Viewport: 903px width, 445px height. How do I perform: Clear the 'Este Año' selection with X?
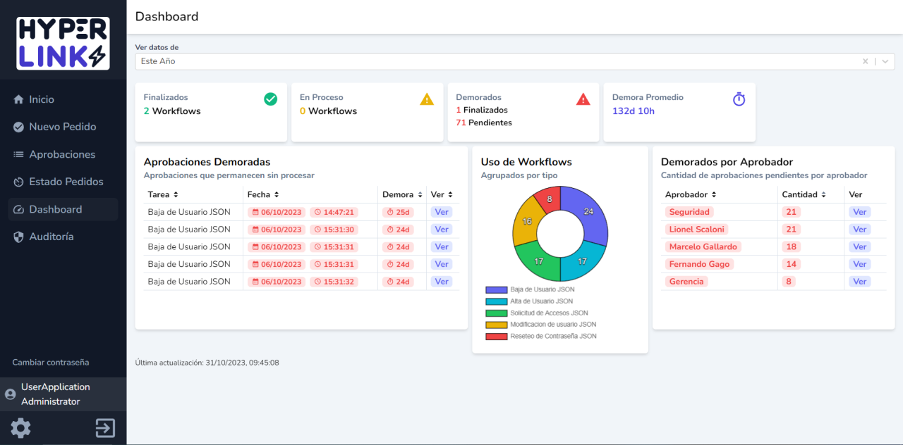(x=866, y=61)
